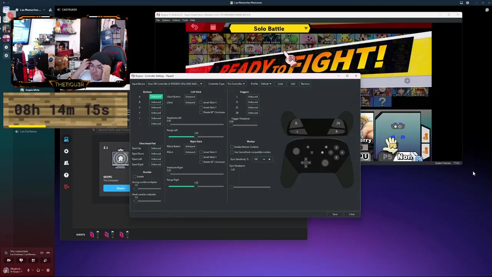
Task: Open the Discord direct messages home icon
Action: pyautogui.click(x=6, y=10)
